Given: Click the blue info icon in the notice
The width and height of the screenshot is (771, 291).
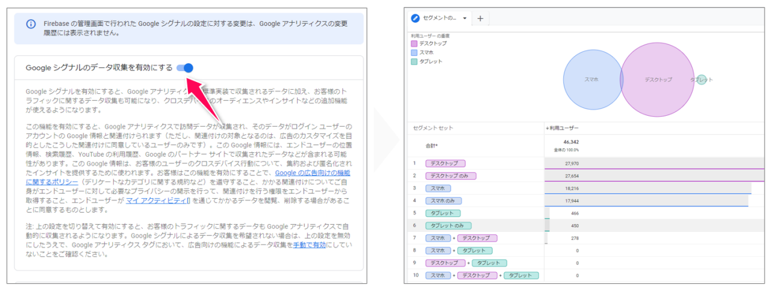Looking at the screenshot, I should pyautogui.click(x=31, y=24).
